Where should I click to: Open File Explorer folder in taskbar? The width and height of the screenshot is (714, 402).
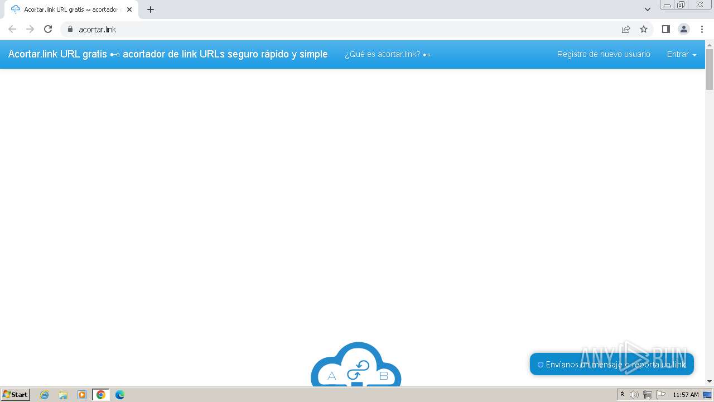(63, 395)
